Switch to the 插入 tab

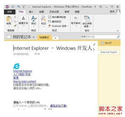point(31,12)
